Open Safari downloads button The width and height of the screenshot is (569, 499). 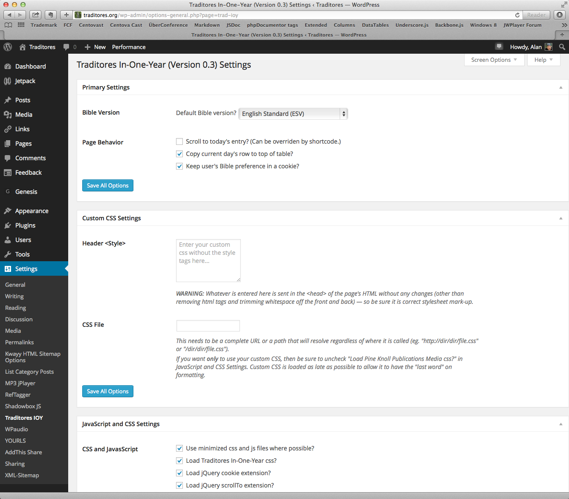(x=560, y=15)
